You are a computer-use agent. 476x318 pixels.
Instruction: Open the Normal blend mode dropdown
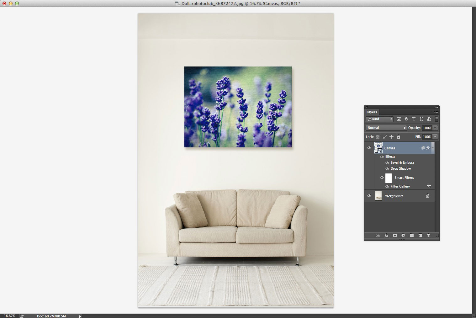[386, 128]
